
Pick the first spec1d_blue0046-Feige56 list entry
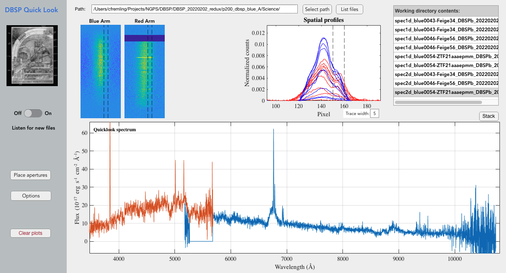tap(446, 39)
